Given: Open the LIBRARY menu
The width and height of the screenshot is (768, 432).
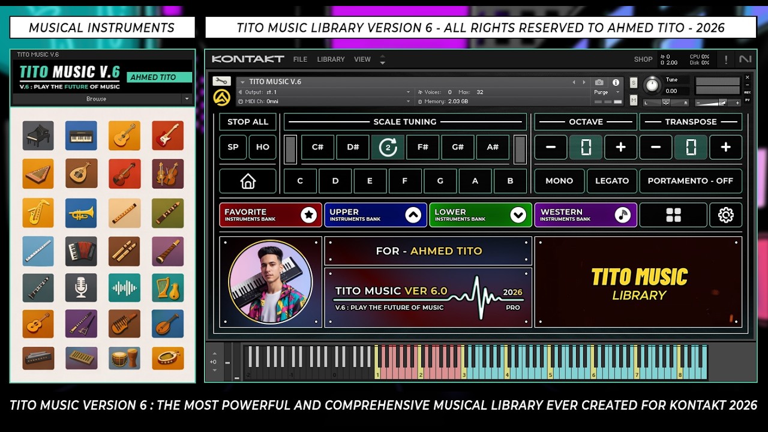Looking at the screenshot, I should [331, 59].
